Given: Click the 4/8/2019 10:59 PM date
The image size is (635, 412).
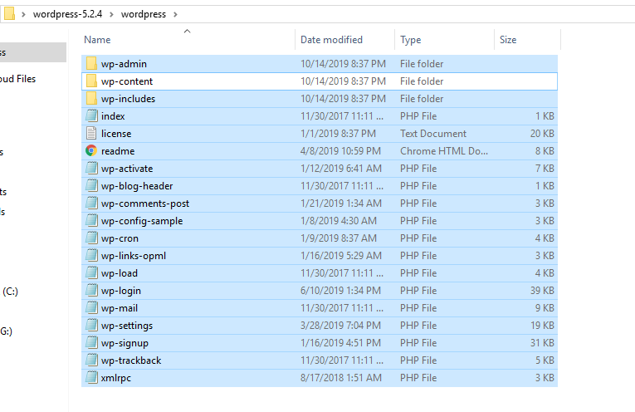Looking at the screenshot, I should [340, 150].
